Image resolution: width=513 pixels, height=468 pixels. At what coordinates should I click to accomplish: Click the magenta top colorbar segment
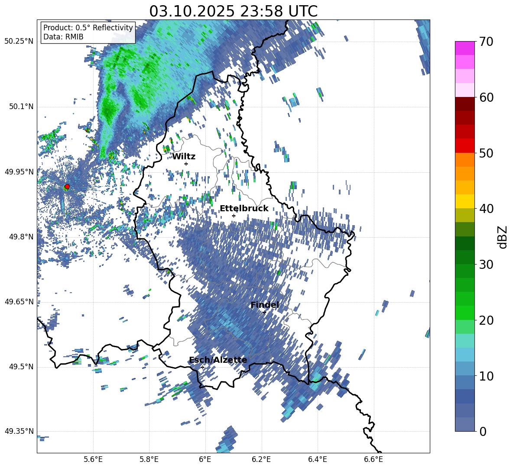click(464, 48)
